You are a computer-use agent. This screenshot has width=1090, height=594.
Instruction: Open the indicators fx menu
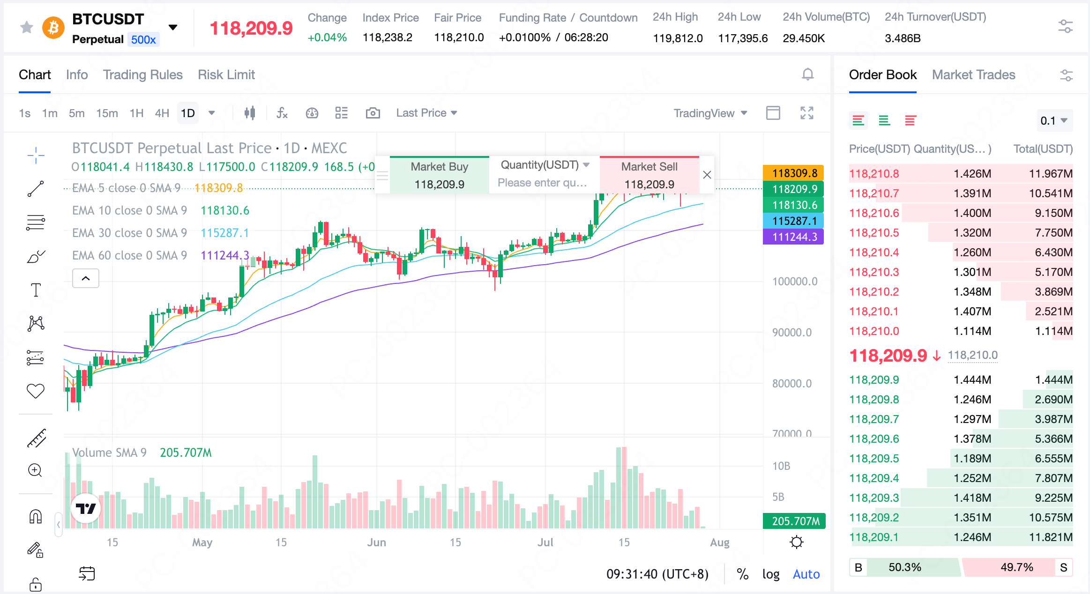[x=282, y=113]
